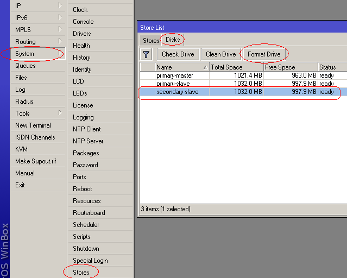Select the primary-master disk row

[x=174, y=75]
